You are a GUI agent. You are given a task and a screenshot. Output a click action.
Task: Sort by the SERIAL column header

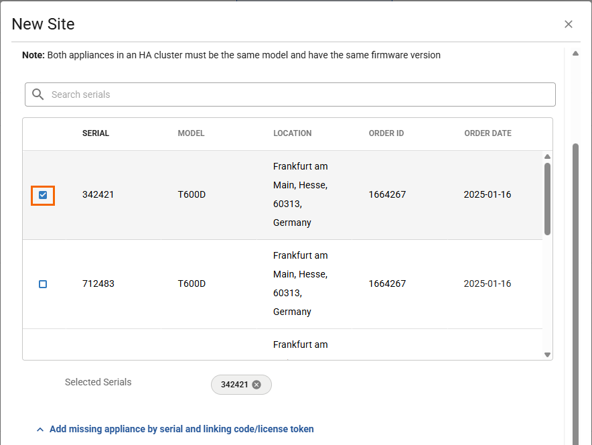click(x=96, y=133)
